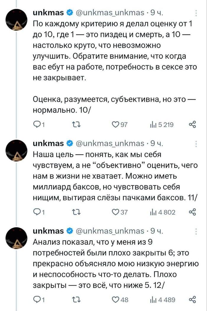
Task: Retweet the tweet ending with 10/
Action: coord(77,125)
